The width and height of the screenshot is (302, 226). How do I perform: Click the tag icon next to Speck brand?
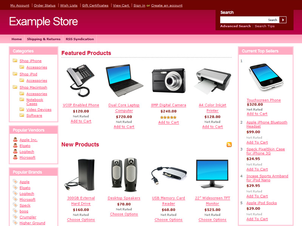click(x=15, y=205)
